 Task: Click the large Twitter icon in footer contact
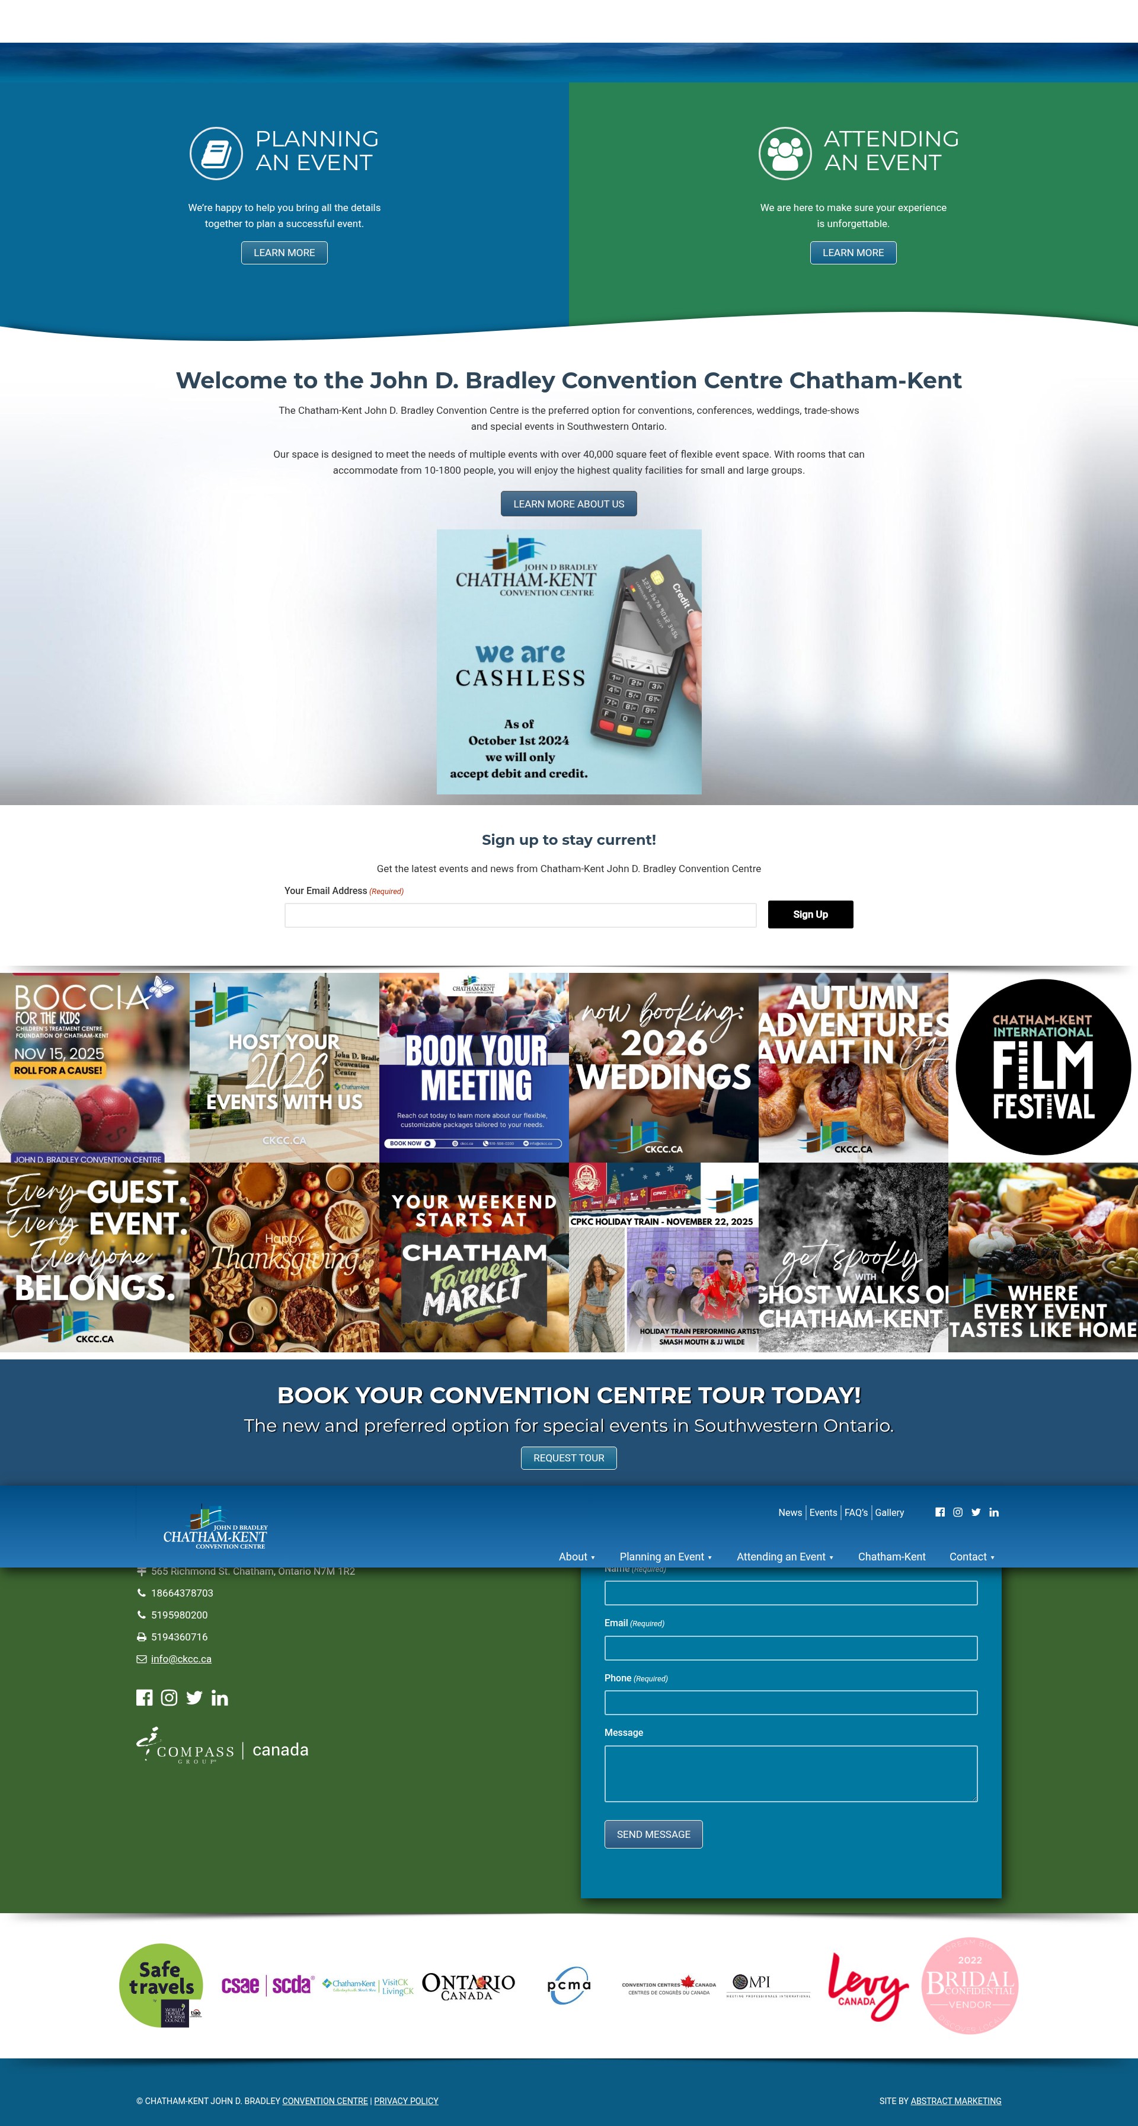(194, 1698)
